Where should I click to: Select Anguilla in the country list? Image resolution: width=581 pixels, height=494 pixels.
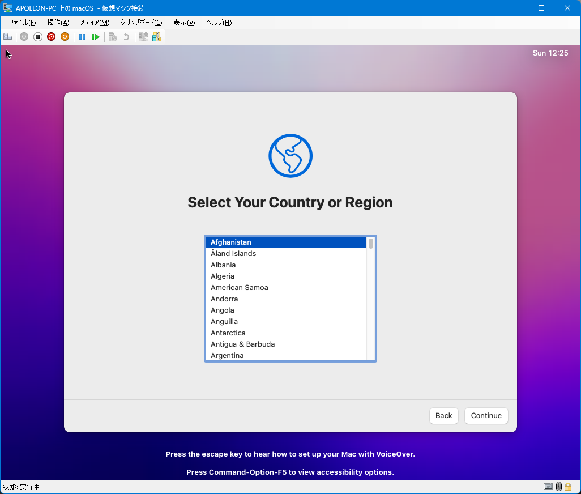tap(286, 321)
